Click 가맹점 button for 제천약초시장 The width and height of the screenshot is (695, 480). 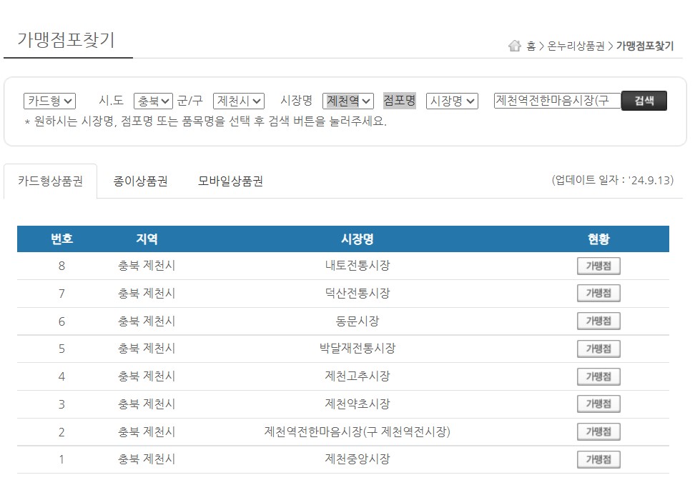tap(598, 404)
